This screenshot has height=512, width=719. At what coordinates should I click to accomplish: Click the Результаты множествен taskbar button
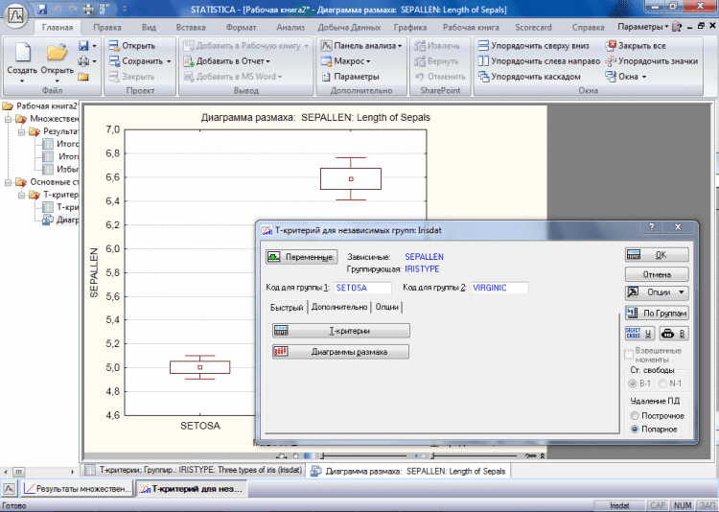pyautogui.click(x=77, y=489)
